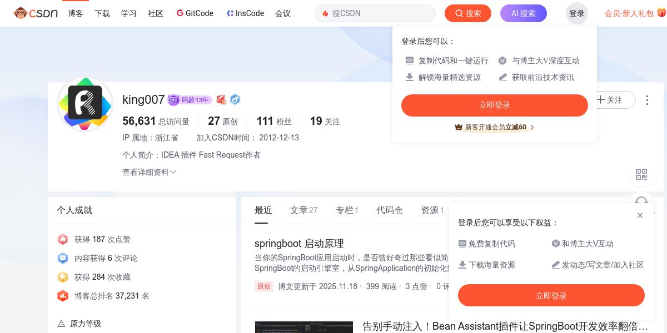Viewport: 667px width, 333px height.
Task: Open the InsCode link in header
Action: (x=245, y=13)
